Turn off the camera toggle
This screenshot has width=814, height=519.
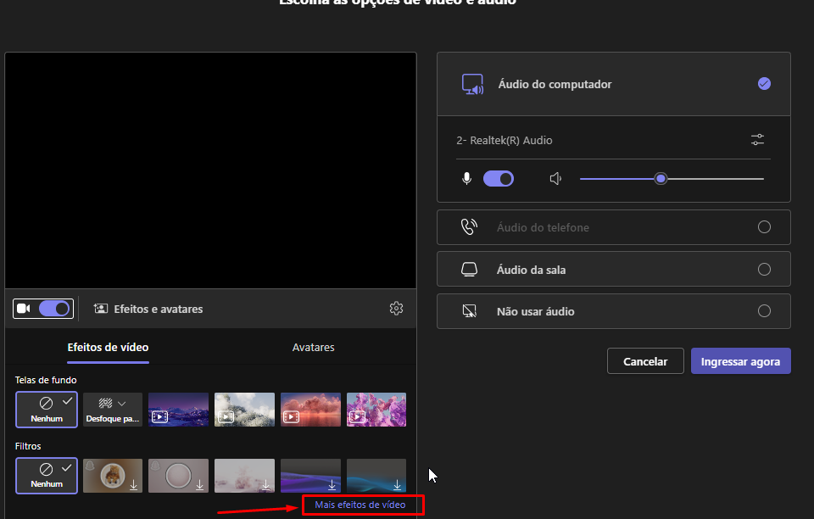(54, 309)
